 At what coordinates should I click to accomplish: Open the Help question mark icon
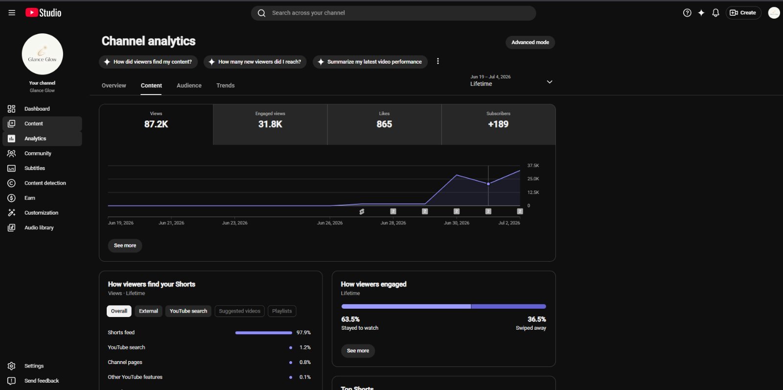click(x=687, y=13)
